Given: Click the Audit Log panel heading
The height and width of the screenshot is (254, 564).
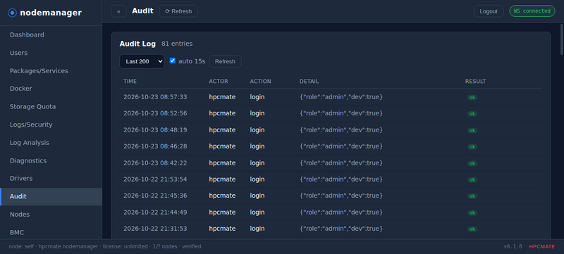Looking at the screenshot, I should coord(137,44).
